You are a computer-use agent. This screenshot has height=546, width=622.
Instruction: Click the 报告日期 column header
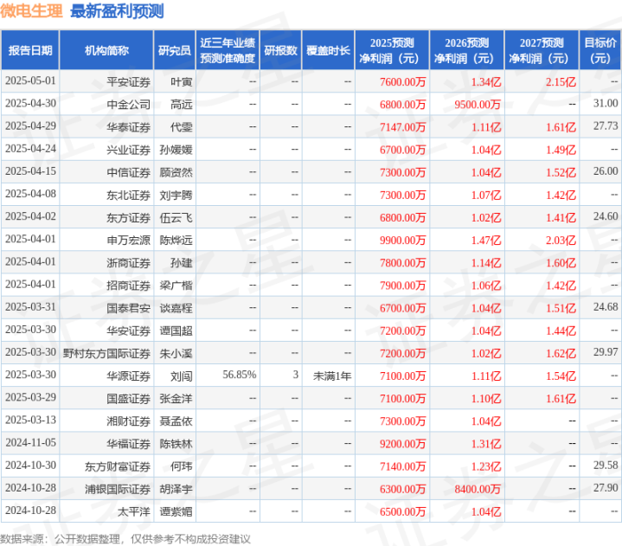coord(30,50)
